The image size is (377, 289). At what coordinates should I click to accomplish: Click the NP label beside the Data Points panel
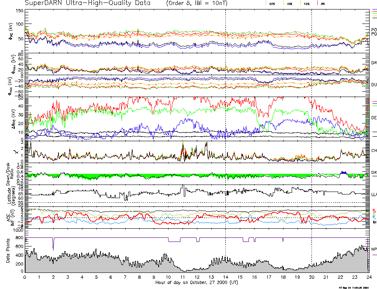click(374, 249)
